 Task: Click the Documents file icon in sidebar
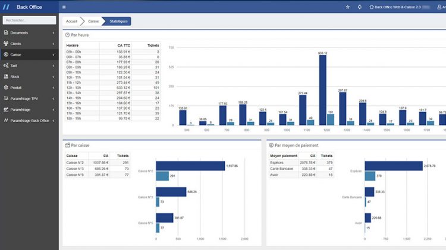(6, 33)
